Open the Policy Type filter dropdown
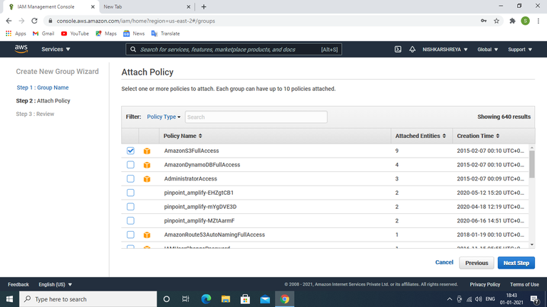 [x=164, y=117]
